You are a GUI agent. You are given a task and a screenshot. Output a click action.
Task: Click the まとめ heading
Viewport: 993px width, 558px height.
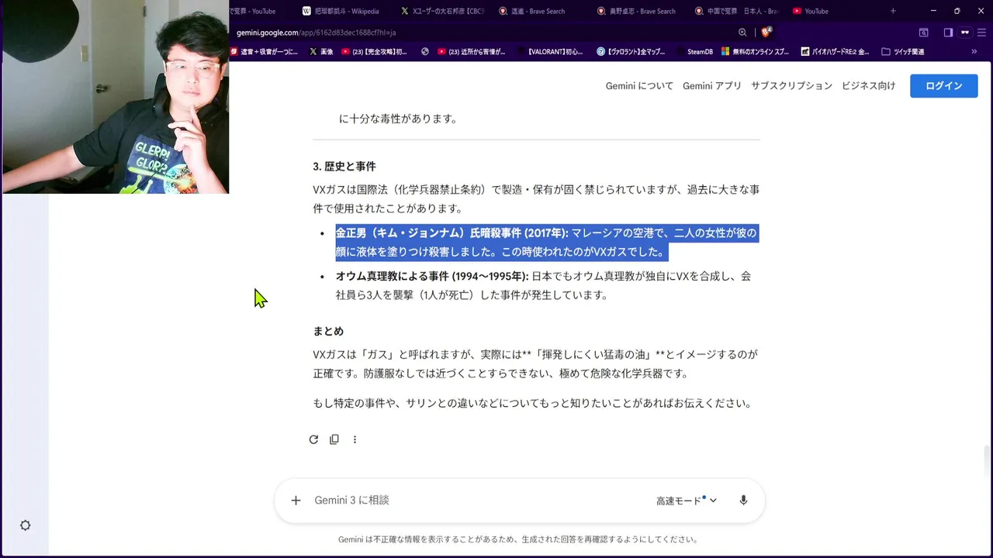(x=328, y=331)
